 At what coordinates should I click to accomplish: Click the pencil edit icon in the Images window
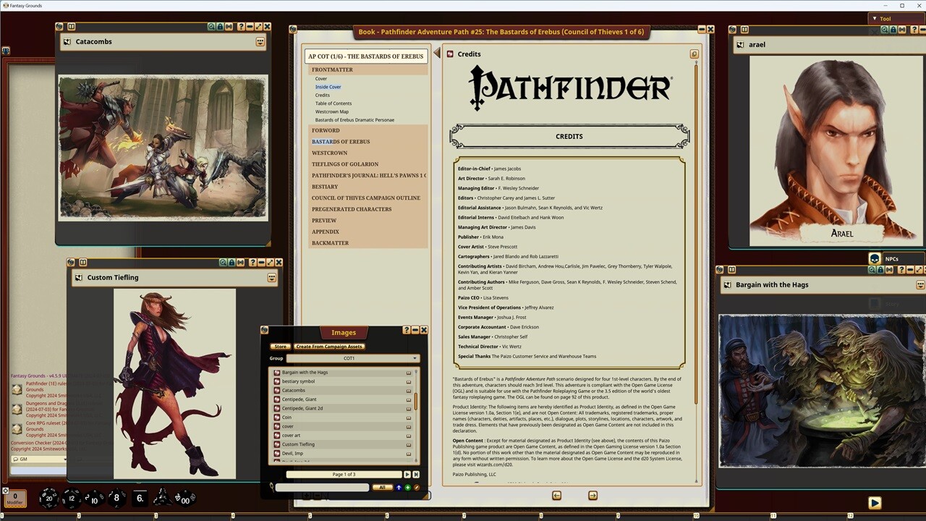point(417,487)
